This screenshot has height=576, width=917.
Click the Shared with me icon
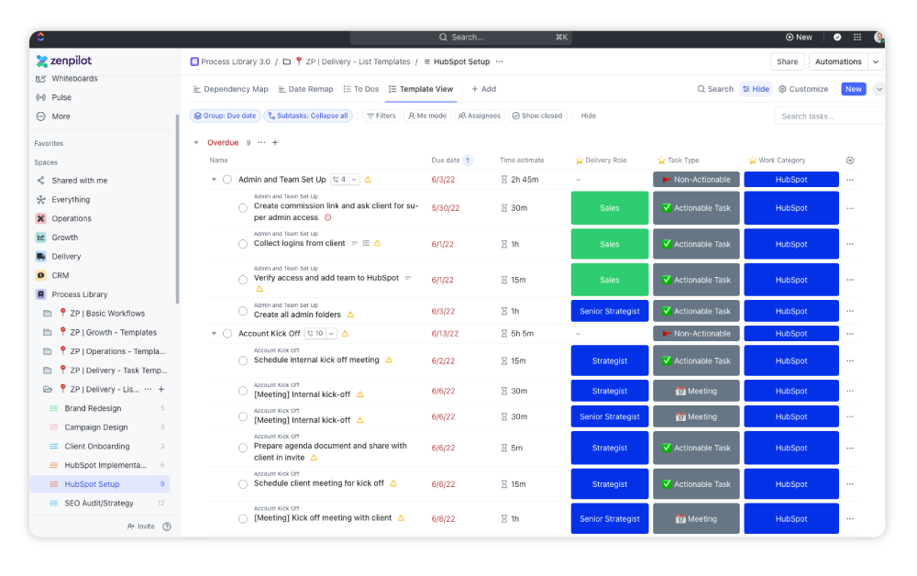41,181
